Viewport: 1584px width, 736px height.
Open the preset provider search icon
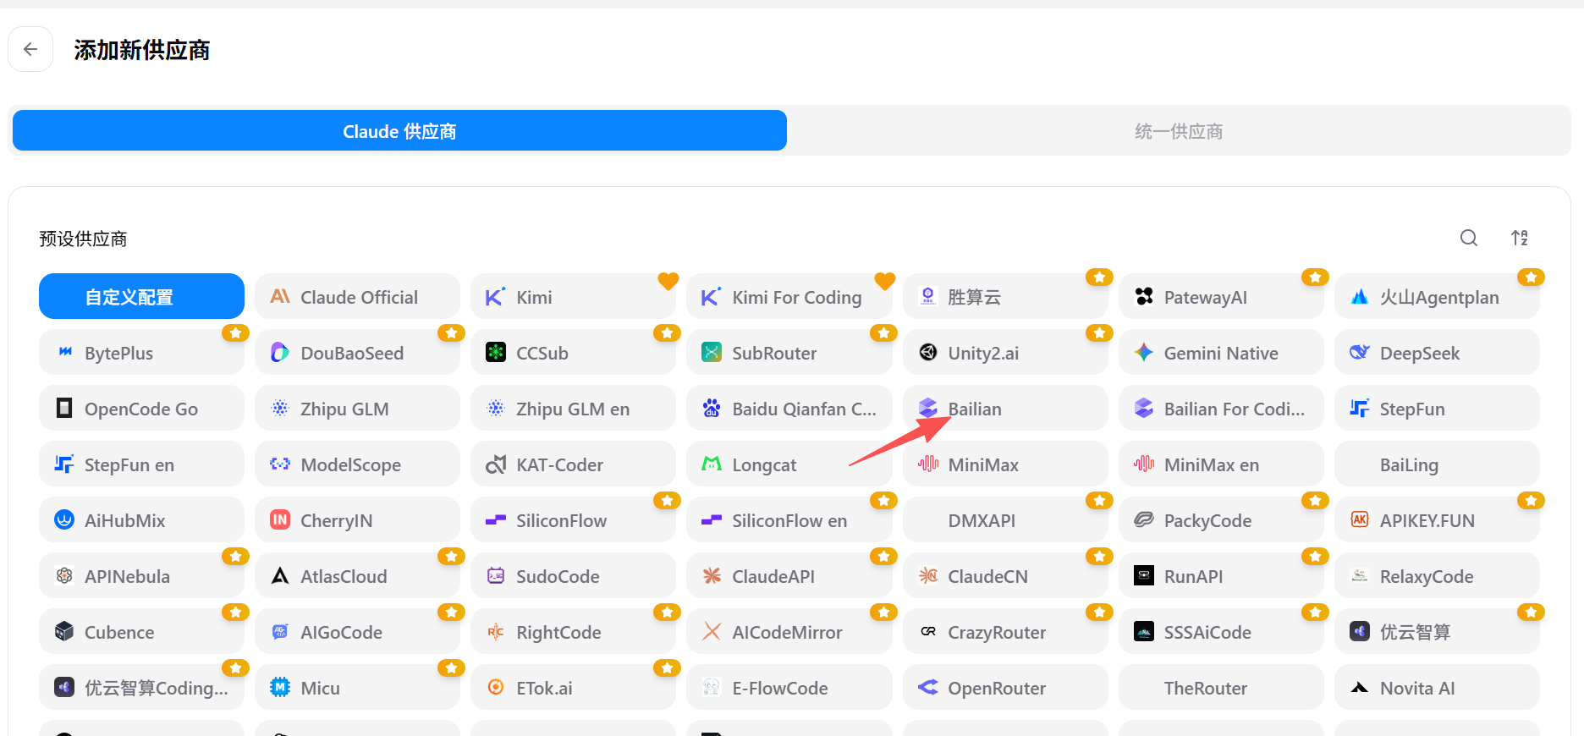(x=1469, y=238)
